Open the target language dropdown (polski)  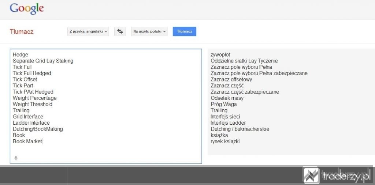pyautogui.click(x=149, y=31)
